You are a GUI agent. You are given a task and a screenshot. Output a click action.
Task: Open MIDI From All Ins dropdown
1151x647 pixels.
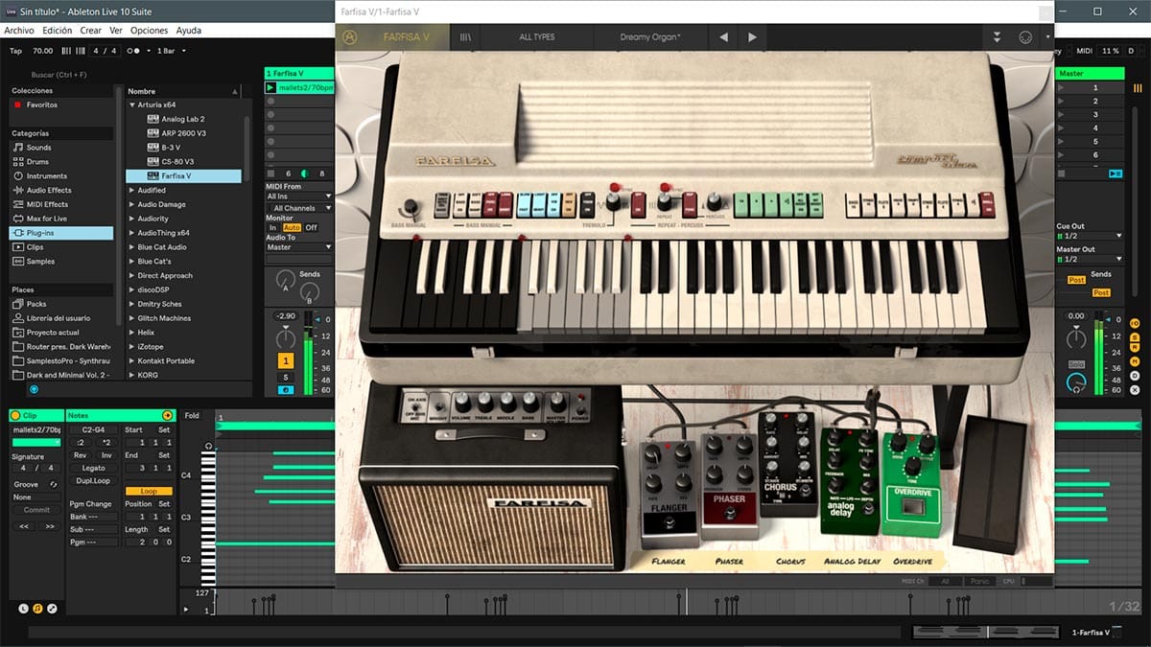pyautogui.click(x=299, y=196)
